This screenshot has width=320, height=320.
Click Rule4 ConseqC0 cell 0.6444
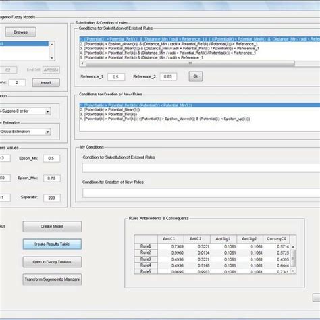point(276,265)
